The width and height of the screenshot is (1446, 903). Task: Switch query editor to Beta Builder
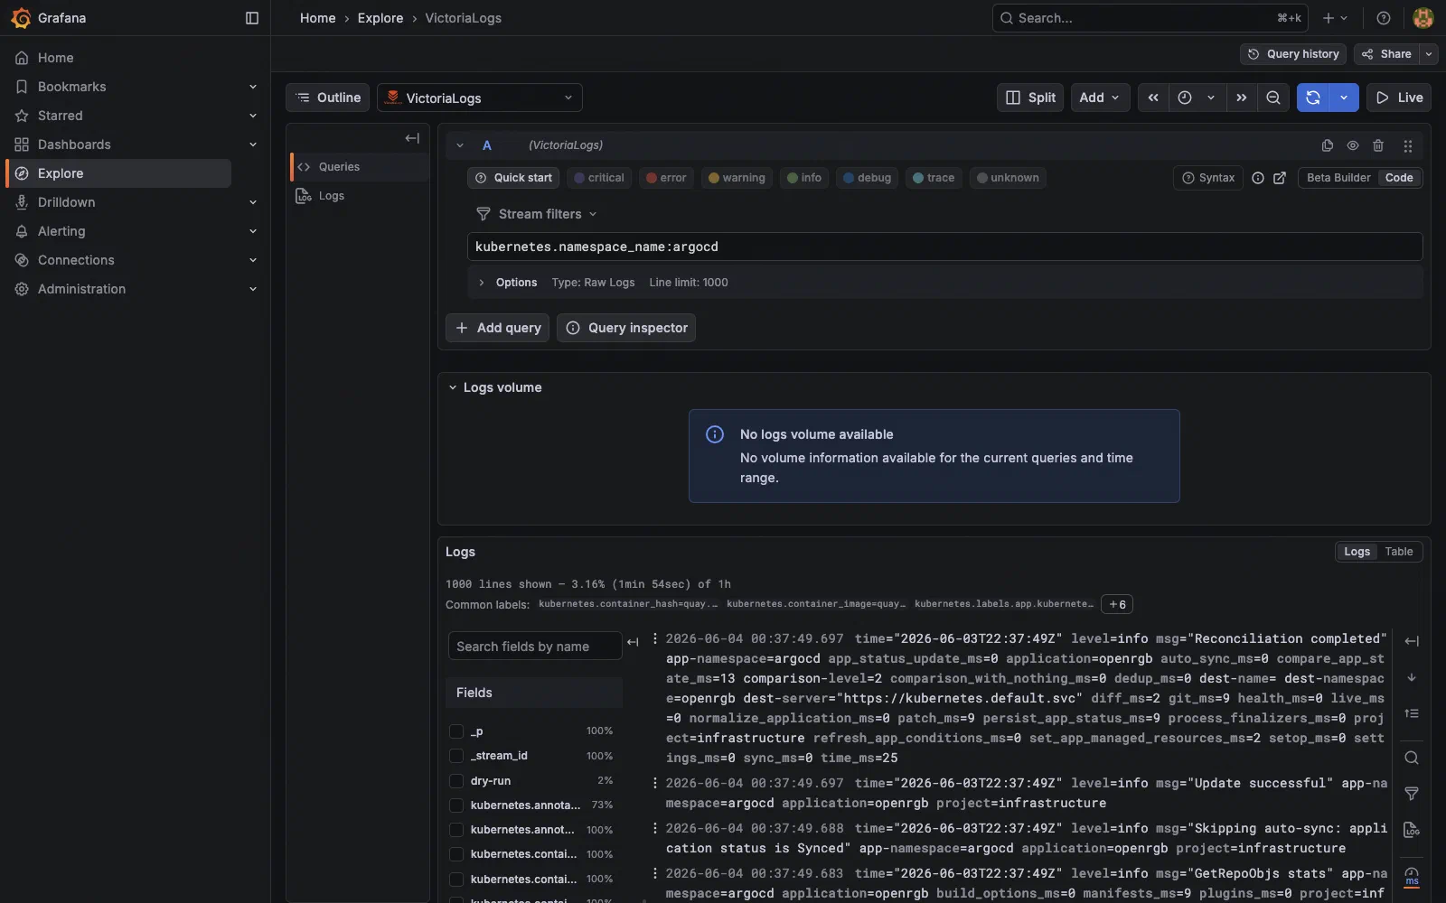[1338, 178]
